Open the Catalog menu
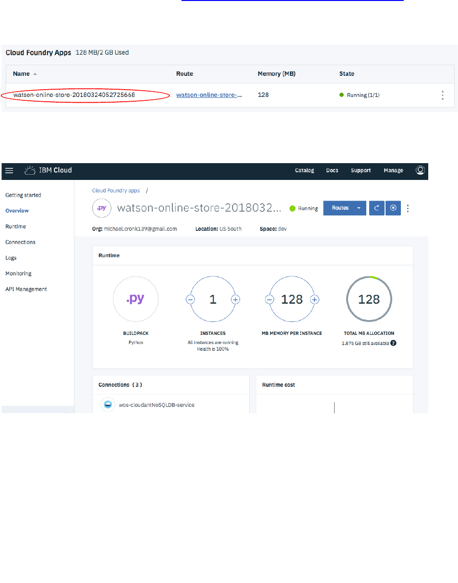Image resolution: width=458 pixels, height=583 pixels. 304,170
